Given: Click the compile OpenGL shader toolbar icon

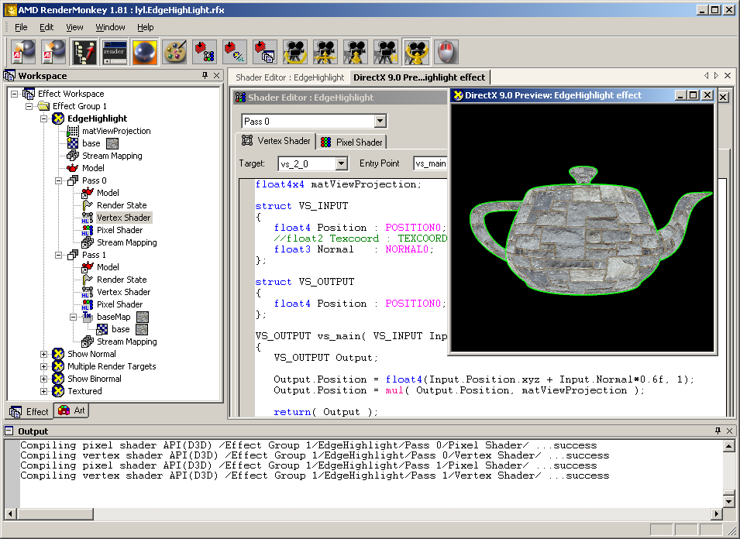Looking at the screenshot, I should (235, 51).
